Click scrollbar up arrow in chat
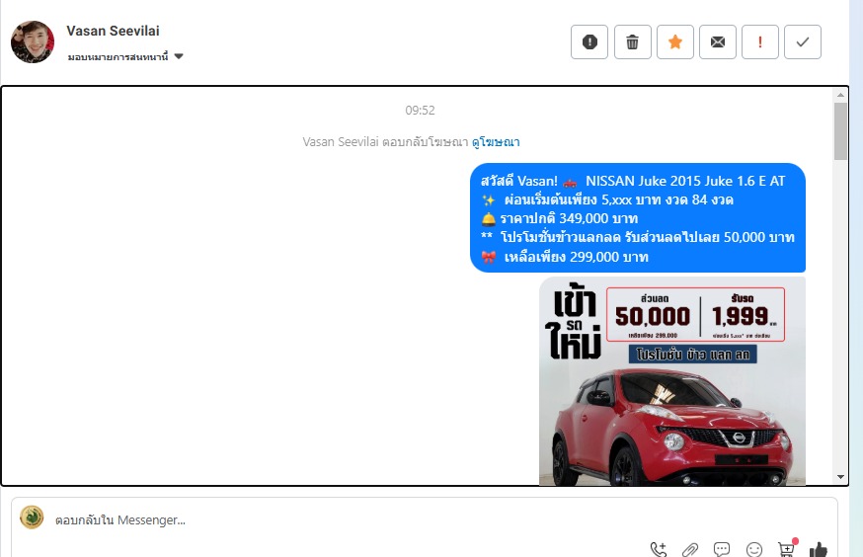 [x=840, y=95]
